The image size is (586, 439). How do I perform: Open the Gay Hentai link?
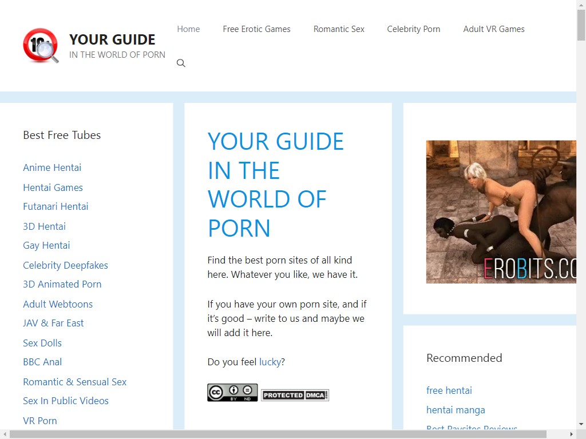46,246
